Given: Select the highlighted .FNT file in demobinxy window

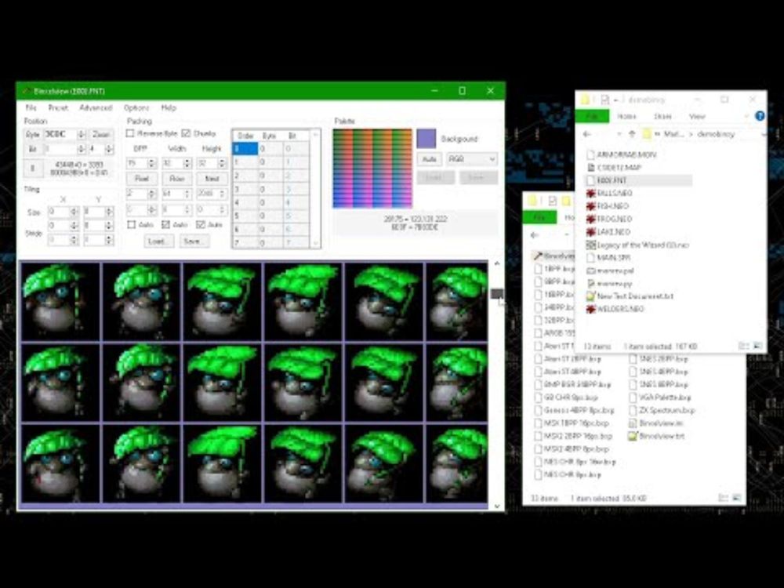Looking at the screenshot, I should click(x=638, y=180).
